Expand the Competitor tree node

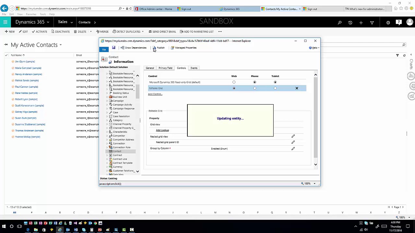point(107,136)
